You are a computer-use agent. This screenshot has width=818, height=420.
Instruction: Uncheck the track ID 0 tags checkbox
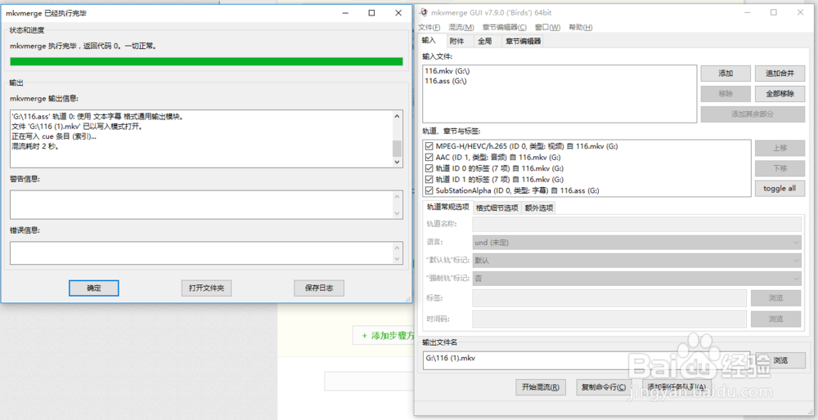coord(429,168)
